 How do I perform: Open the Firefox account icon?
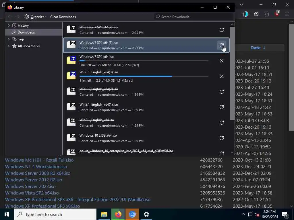[x=256, y=14]
